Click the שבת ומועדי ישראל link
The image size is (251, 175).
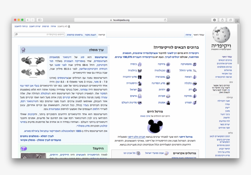(154, 153)
